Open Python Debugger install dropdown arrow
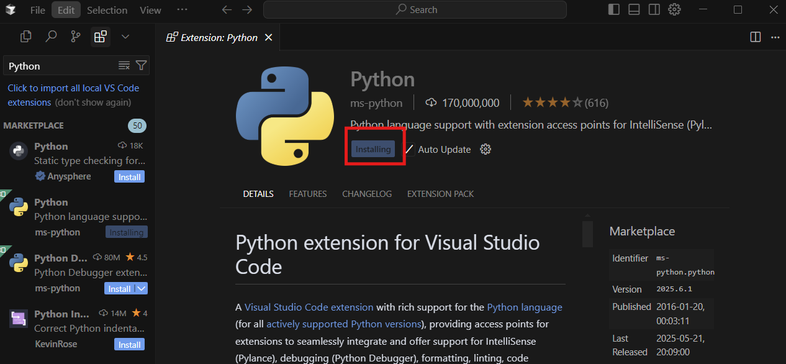786x364 pixels. [142, 289]
